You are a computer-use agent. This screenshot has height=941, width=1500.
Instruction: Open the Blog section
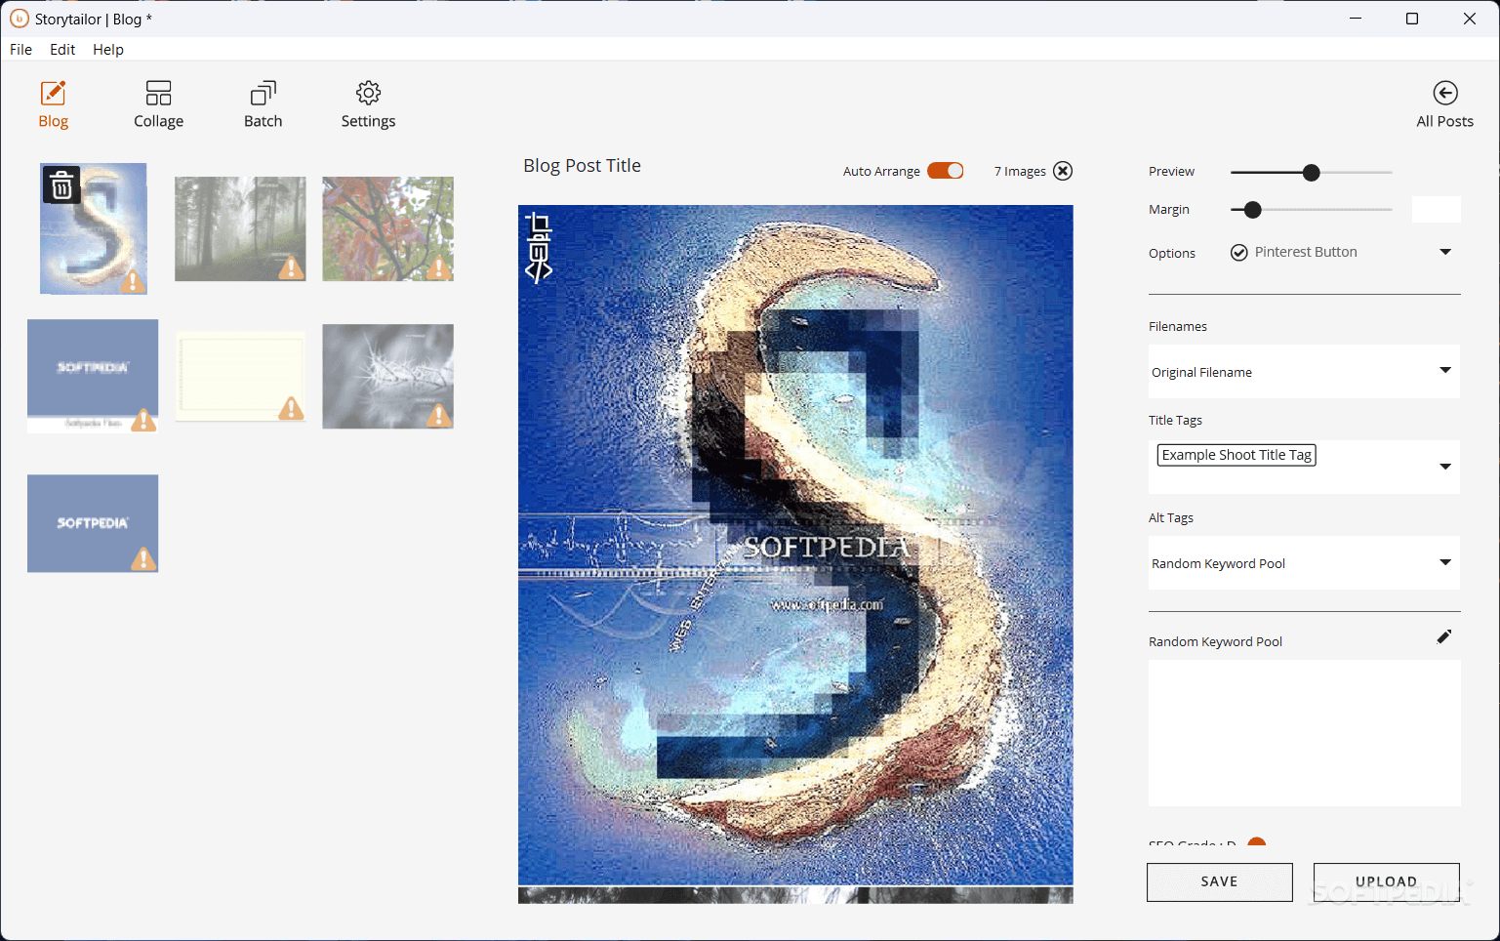(x=53, y=104)
